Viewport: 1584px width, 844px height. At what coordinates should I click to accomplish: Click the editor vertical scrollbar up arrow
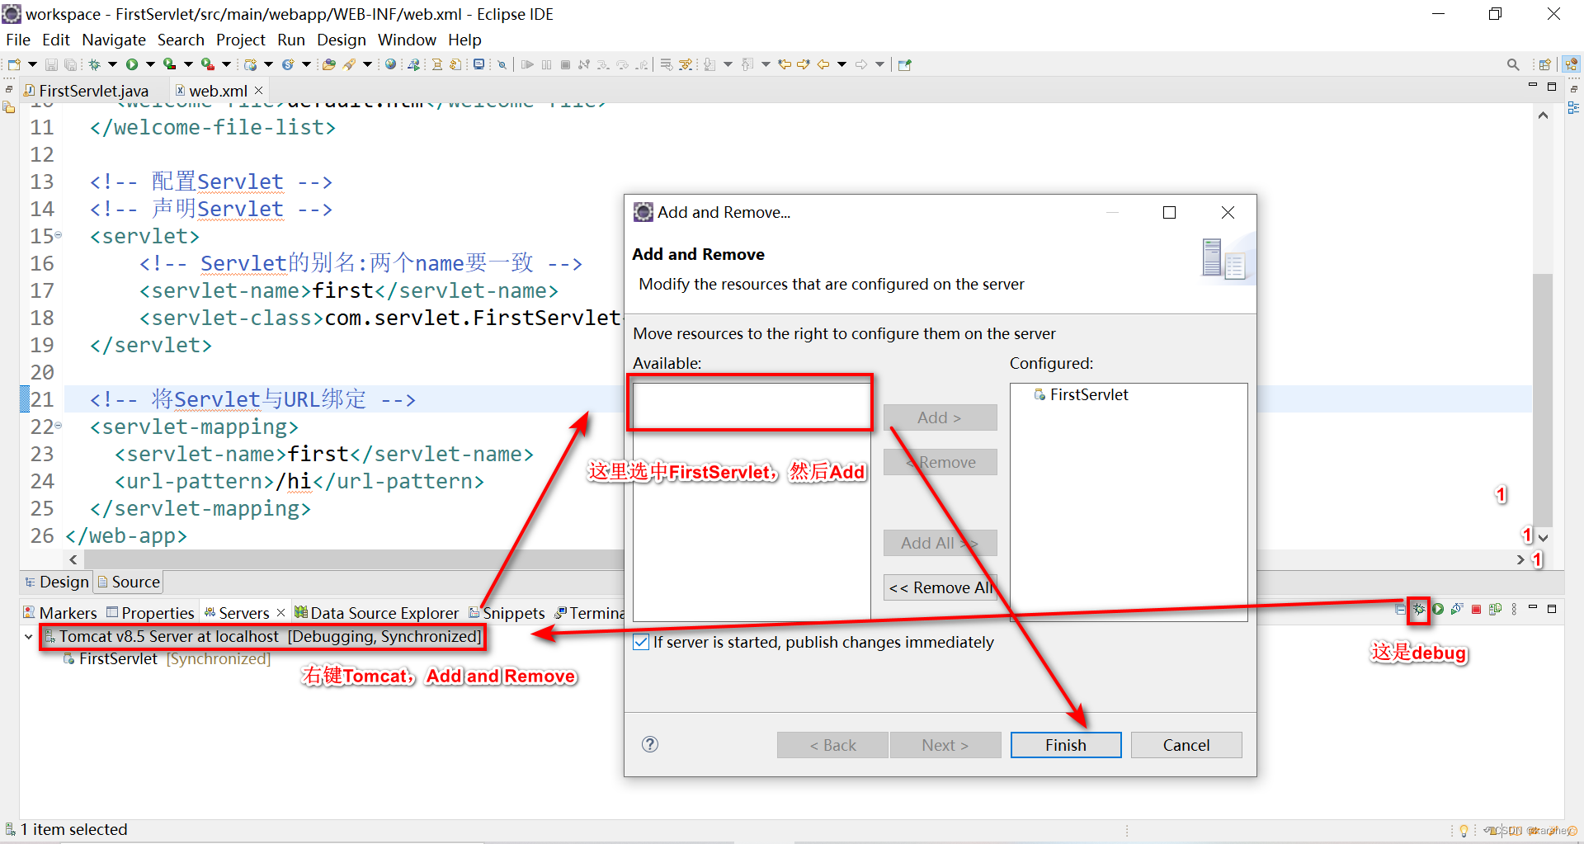pos(1543,116)
